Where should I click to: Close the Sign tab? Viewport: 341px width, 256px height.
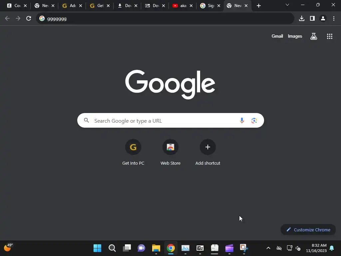(x=219, y=6)
